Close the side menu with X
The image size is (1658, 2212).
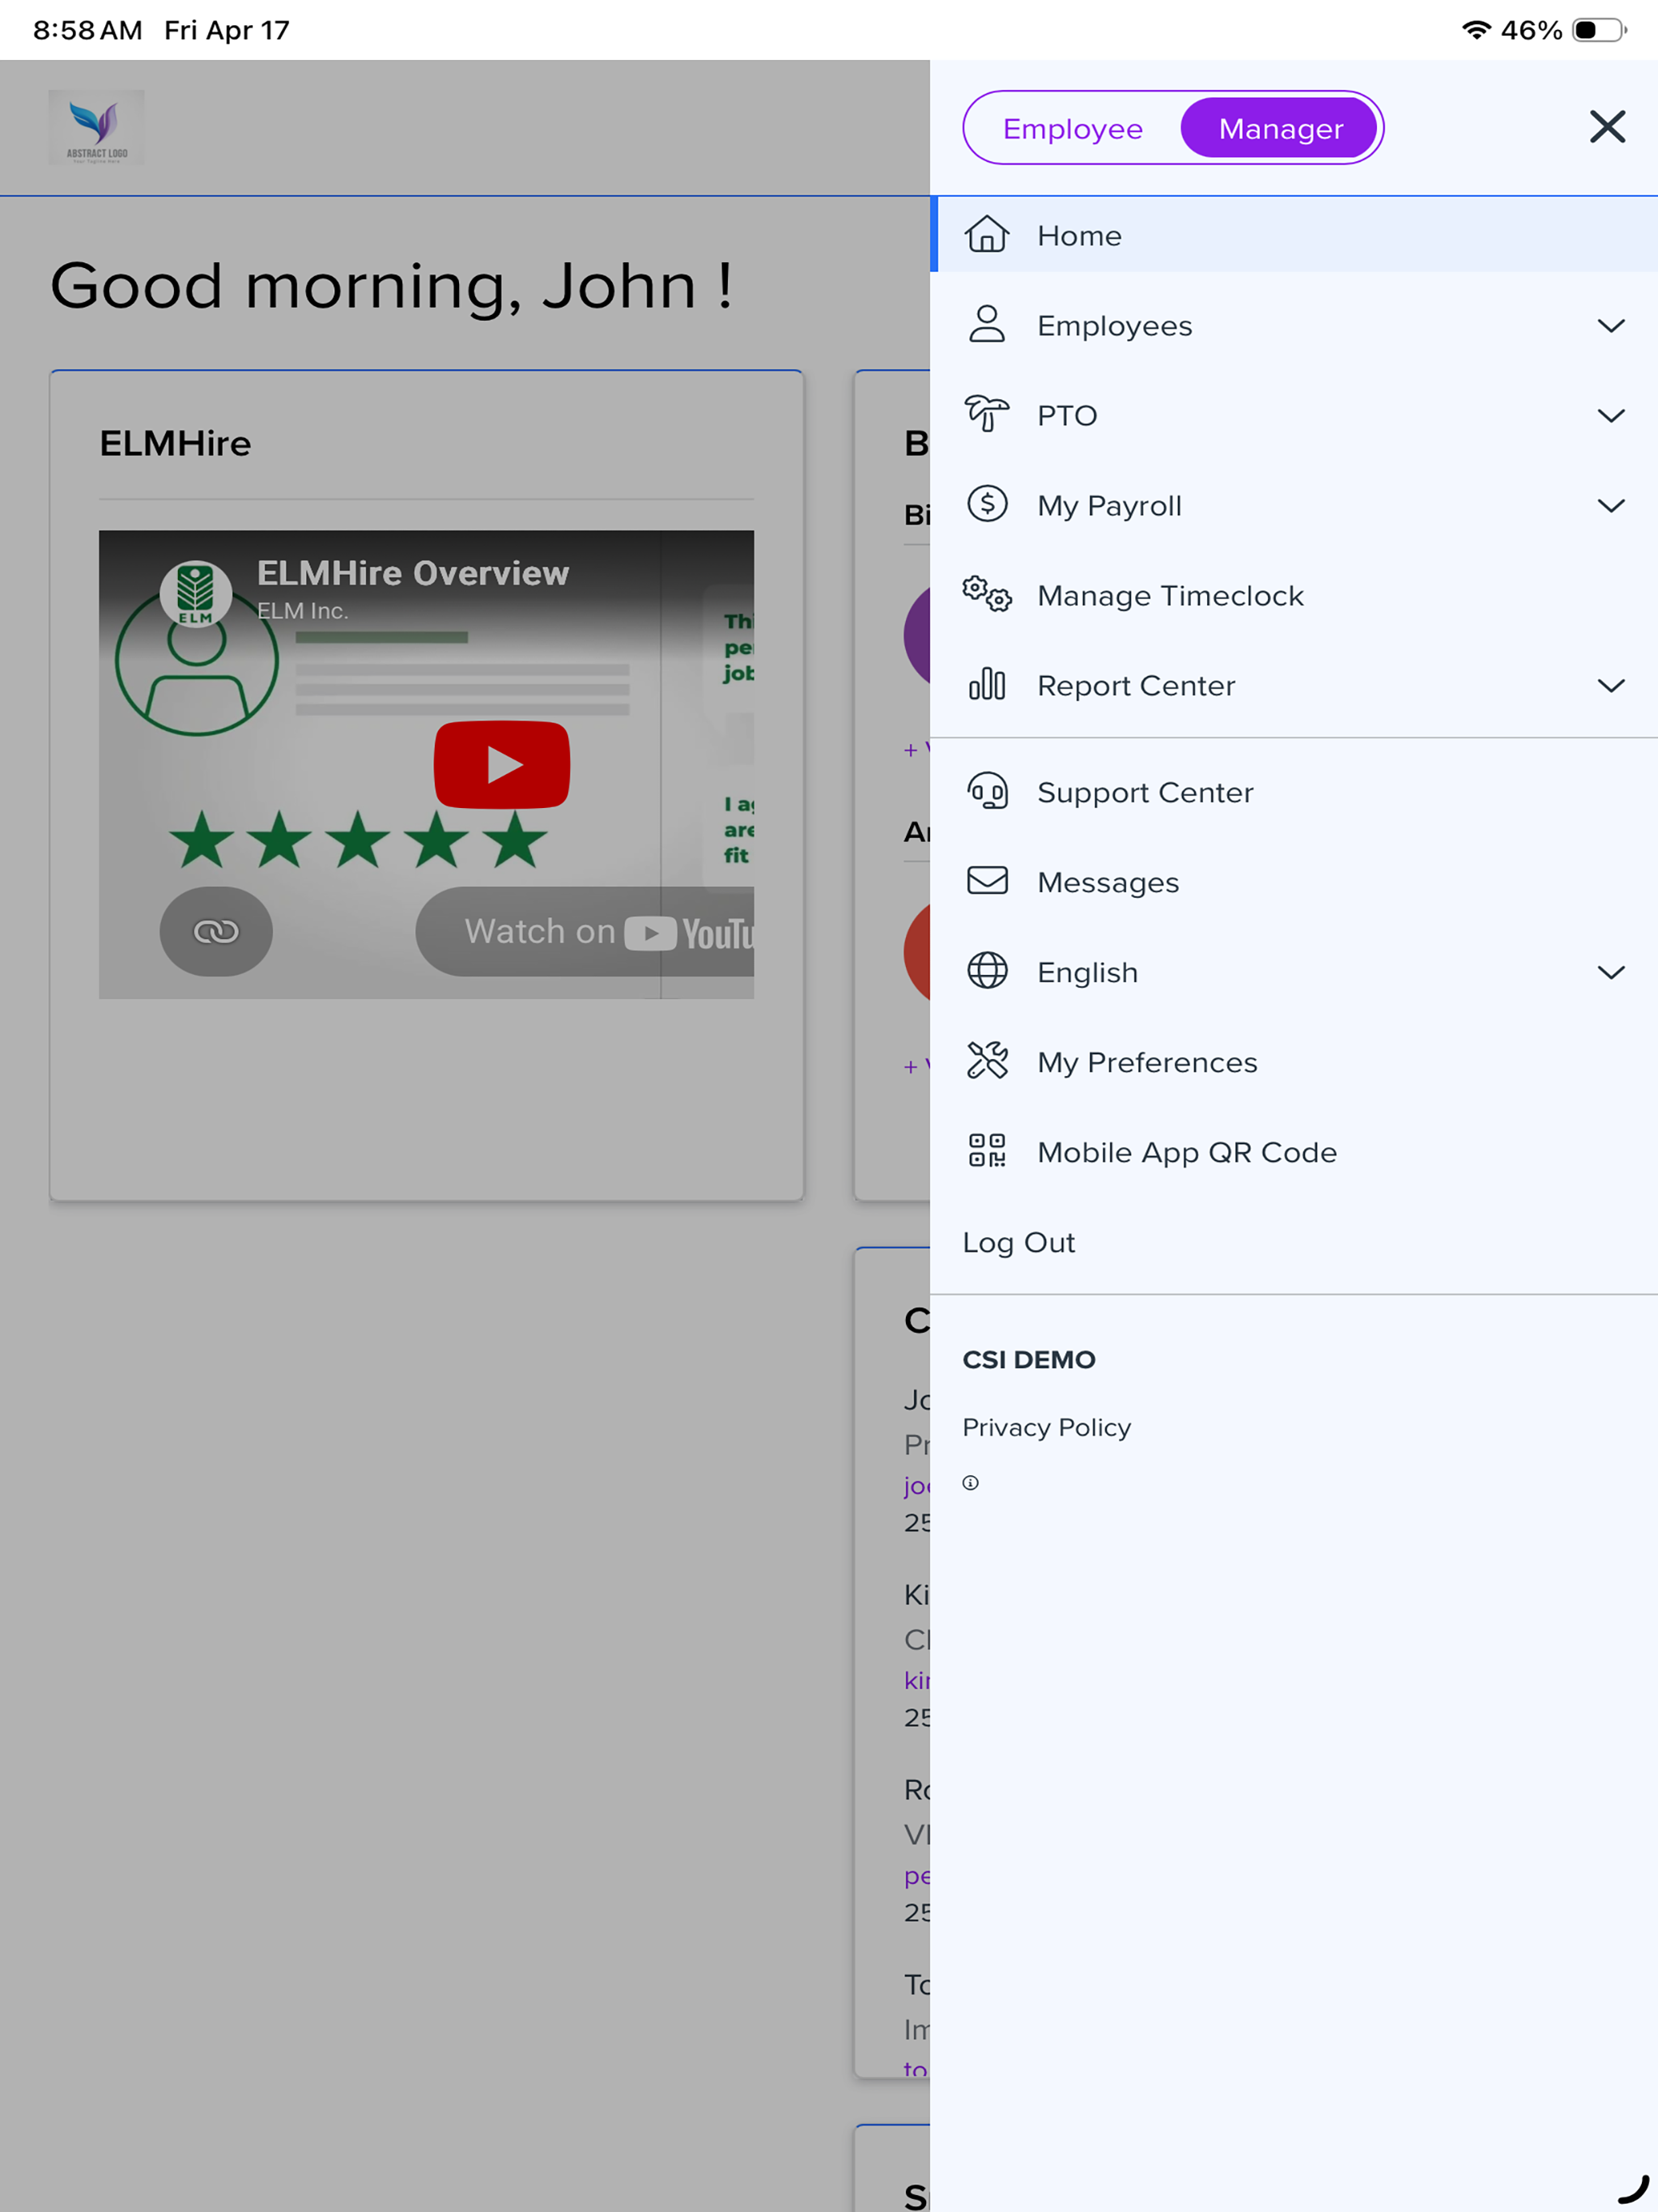[1607, 127]
